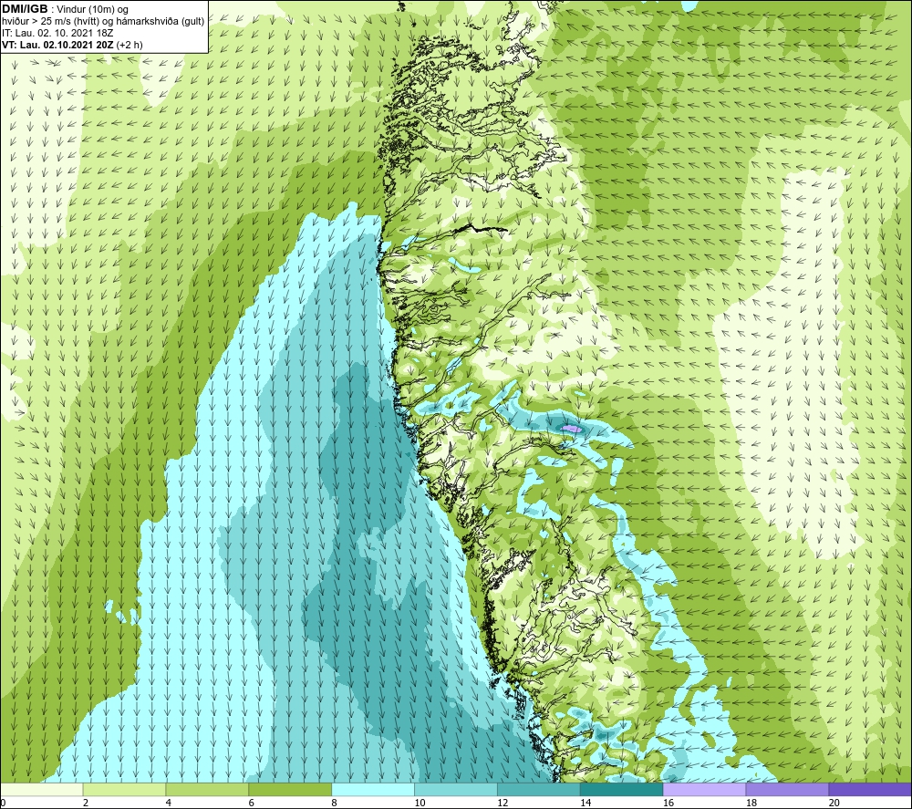Image resolution: width=912 pixels, height=809 pixels.
Task: Click the 2–4 m/s light green legend swatch
Action: [124, 789]
